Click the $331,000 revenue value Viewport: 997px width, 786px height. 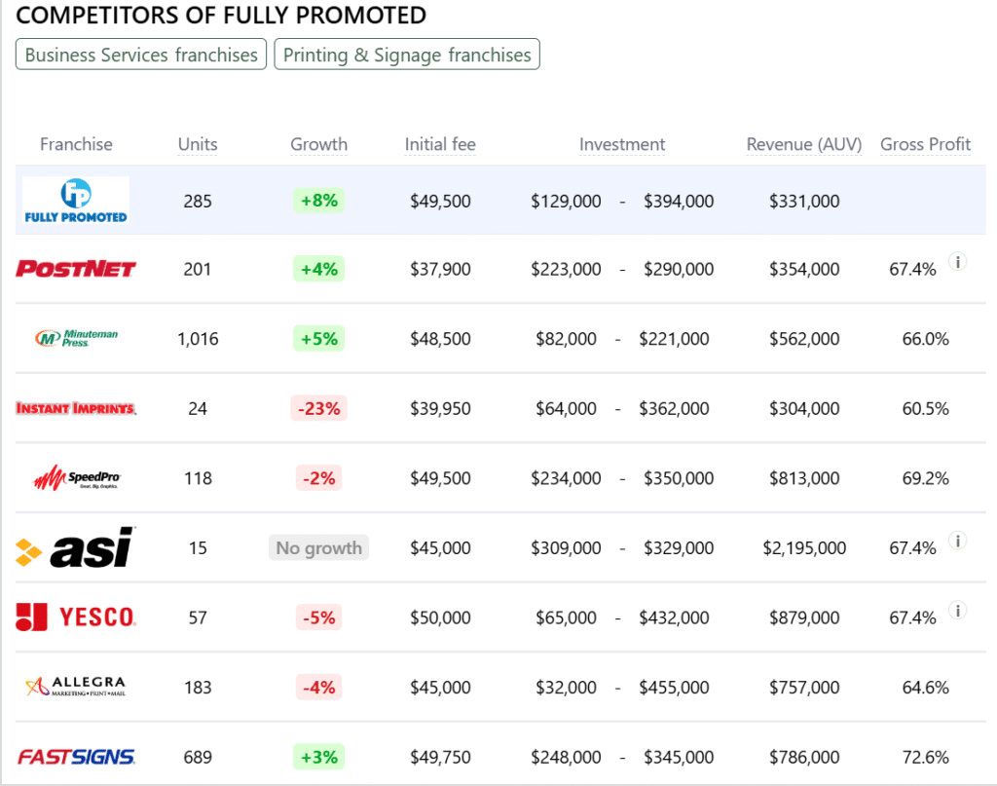coord(804,201)
